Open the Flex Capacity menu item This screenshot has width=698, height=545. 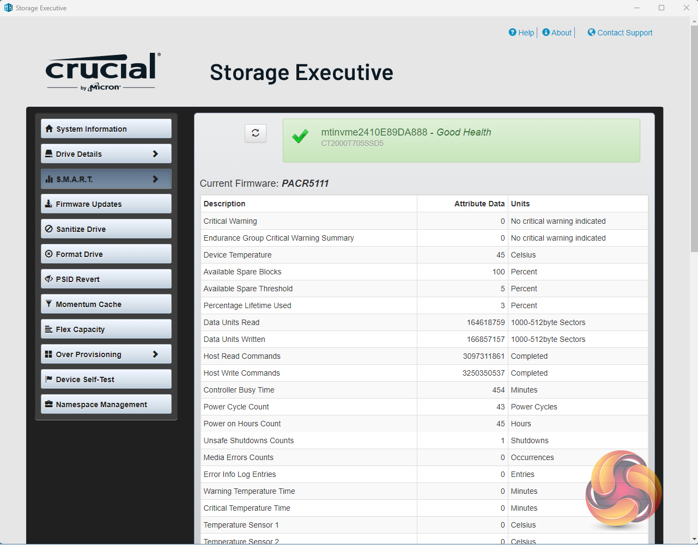click(80, 329)
